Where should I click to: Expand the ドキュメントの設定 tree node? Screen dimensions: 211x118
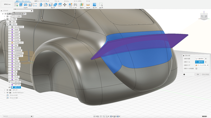point(4,16)
